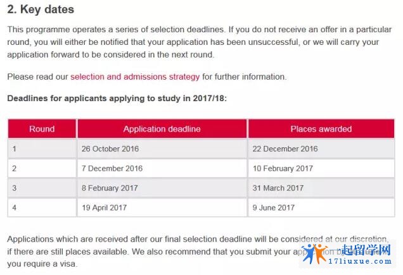Screen dimensions: 403x275
Task: Select the 7 December 2016 deadline cell
Action: pos(162,168)
